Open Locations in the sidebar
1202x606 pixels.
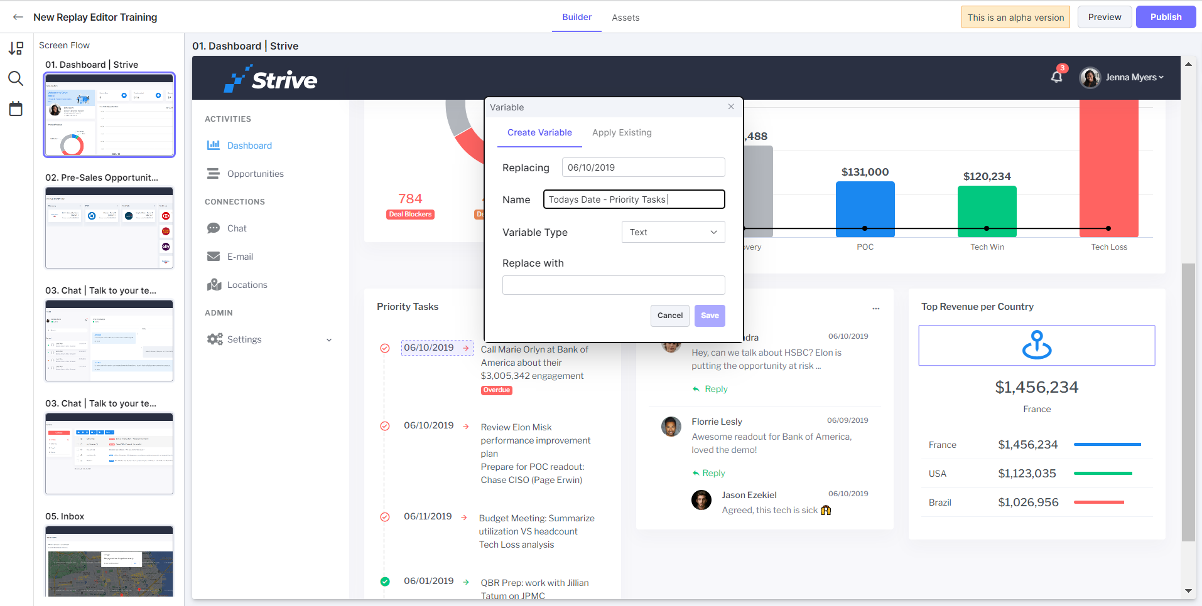coord(247,285)
